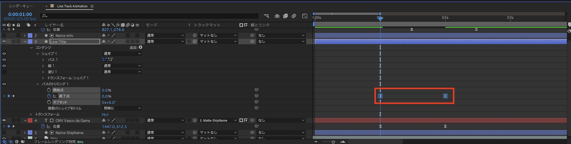Open the Line Track Animation panel menu

92,6
